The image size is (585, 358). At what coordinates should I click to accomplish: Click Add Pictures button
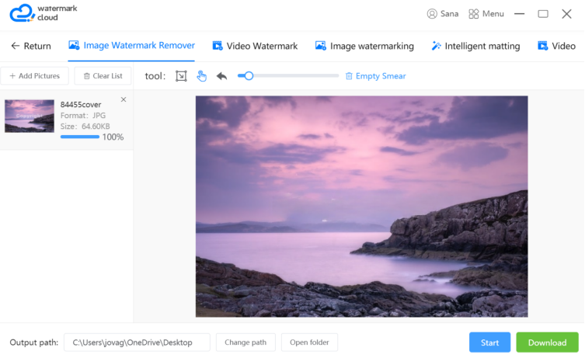point(34,75)
